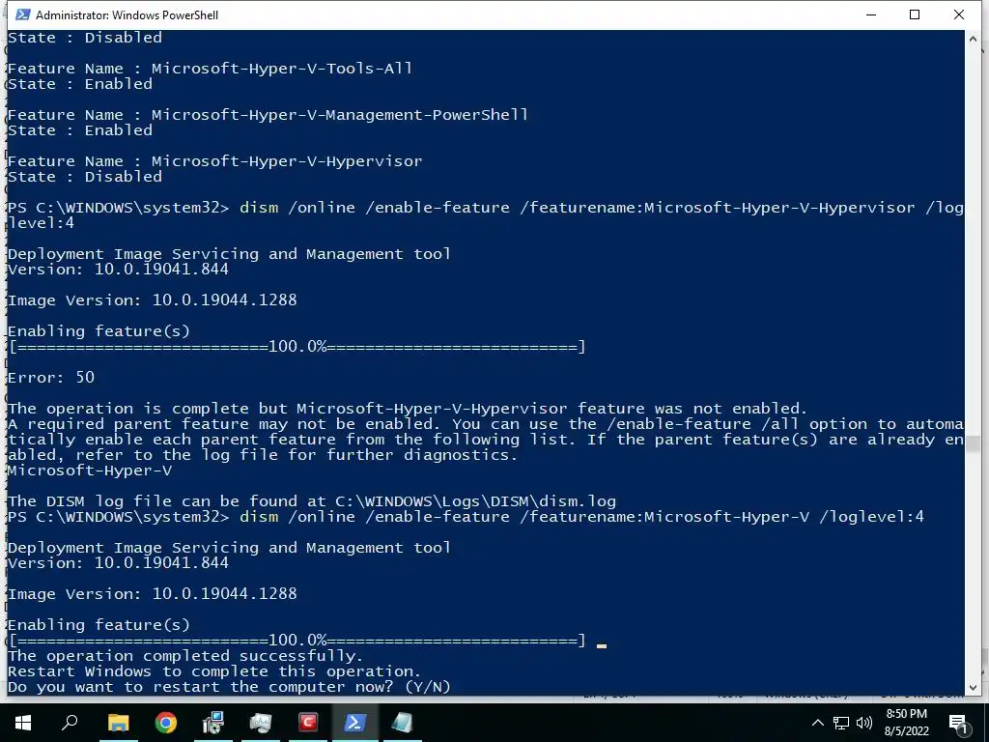Click 'The operation is complete but' message line

pos(408,409)
